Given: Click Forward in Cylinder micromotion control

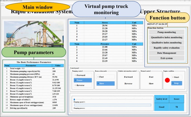Looking at the screenshot, I should [128, 77].
